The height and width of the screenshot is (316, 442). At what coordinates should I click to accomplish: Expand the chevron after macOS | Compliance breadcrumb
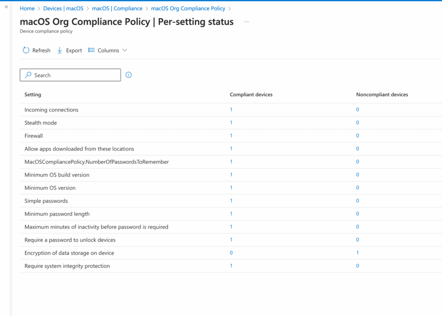[147, 8]
